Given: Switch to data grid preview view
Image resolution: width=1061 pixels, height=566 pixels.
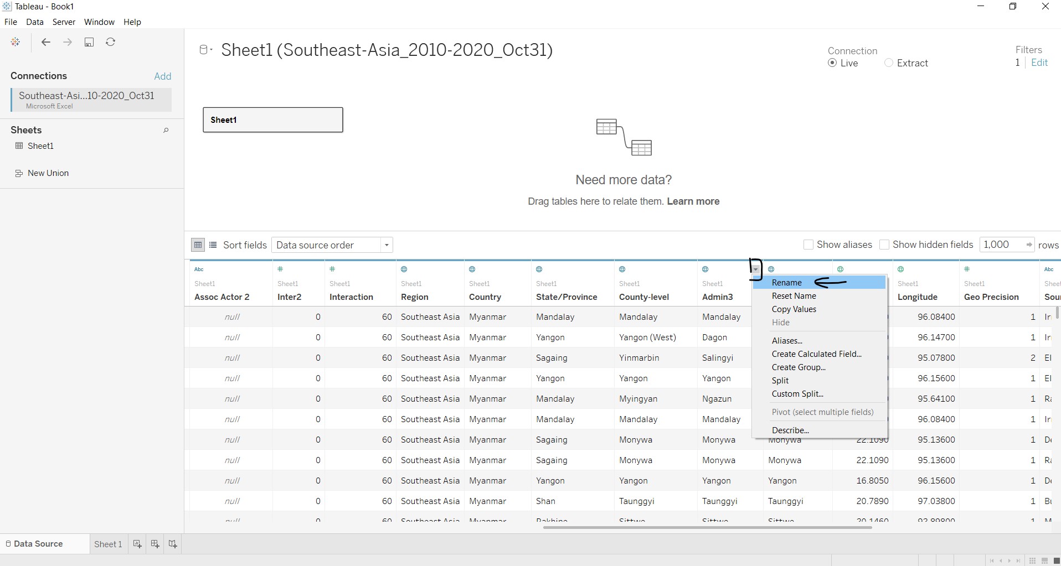Looking at the screenshot, I should (198, 245).
